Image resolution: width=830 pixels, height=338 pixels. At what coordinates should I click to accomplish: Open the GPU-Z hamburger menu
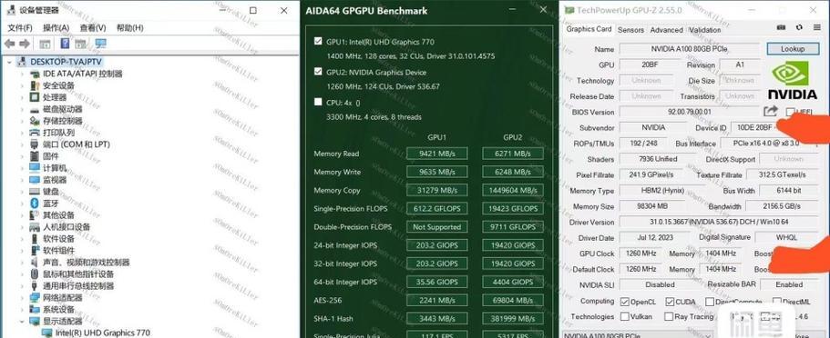[x=816, y=27]
